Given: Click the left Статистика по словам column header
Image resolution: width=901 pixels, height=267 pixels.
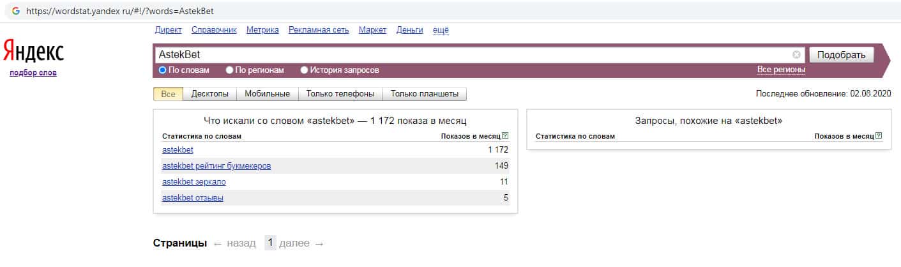Looking at the screenshot, I should click(x=202, y=136).
